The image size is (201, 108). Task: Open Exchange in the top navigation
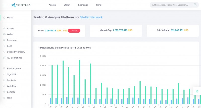(83, 5)
